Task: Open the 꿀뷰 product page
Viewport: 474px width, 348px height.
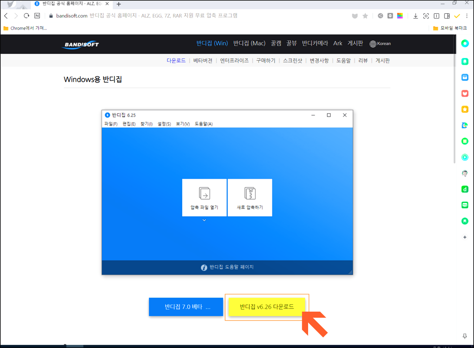Action: pyautogui.click(x=291, y=43)
